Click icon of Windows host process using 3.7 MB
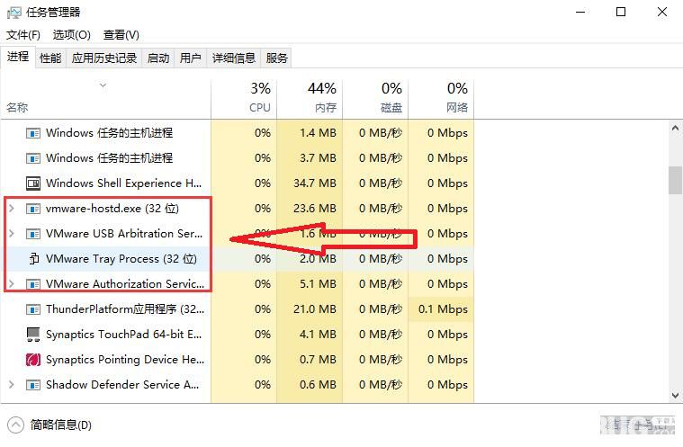Screen dimensions: 683x447 pos(33,158)
